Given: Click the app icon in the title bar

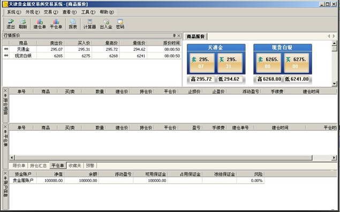Looking at the screenshot, I should click(x=5, y=4).
